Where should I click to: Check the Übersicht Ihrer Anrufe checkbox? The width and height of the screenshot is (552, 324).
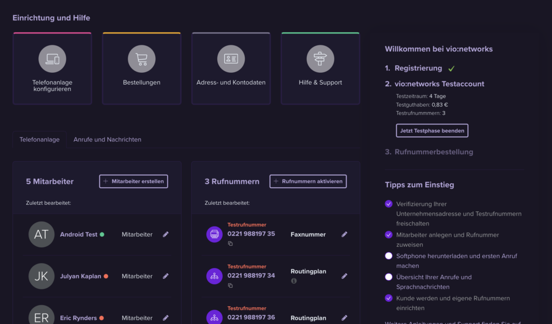389,277
